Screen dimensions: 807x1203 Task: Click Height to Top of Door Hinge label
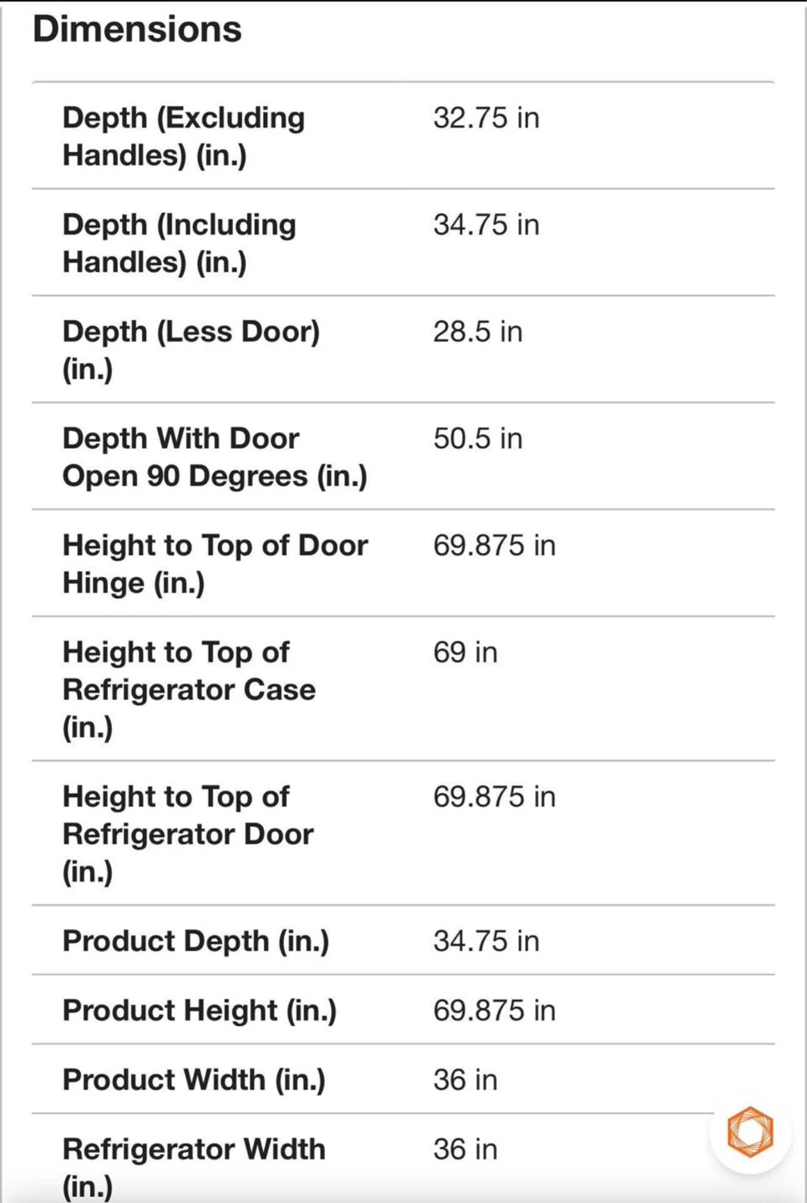point(216,564)
